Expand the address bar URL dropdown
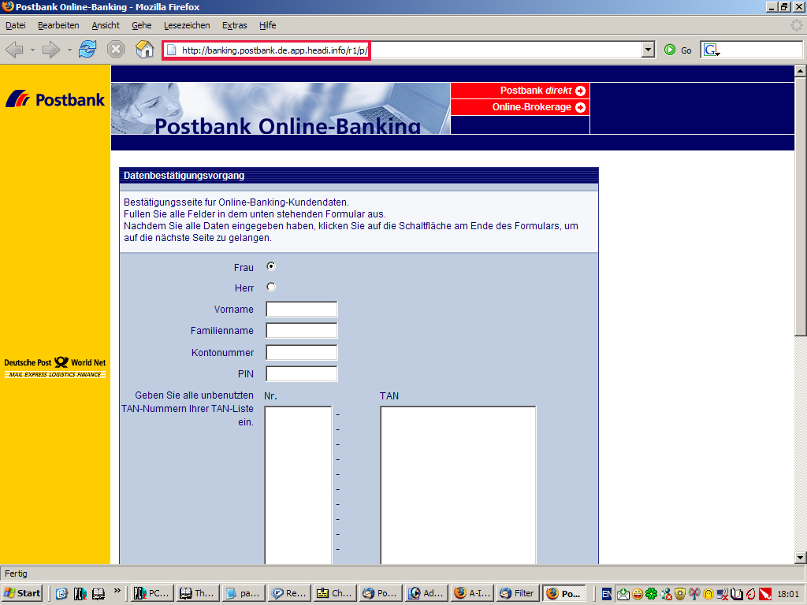This screenshot has width=807, height=605. point(648,50)
